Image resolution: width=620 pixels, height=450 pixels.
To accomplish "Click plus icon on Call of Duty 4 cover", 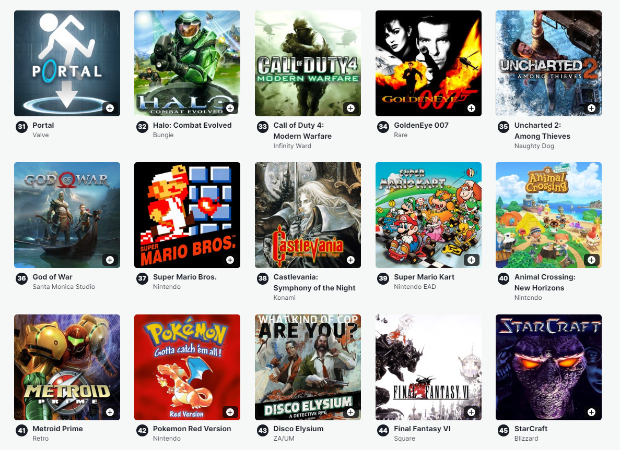I will pyautogui.click(x=350, y=108).
